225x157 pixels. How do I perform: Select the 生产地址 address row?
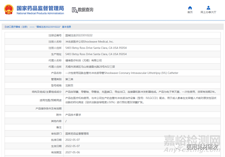click(112, 54)
